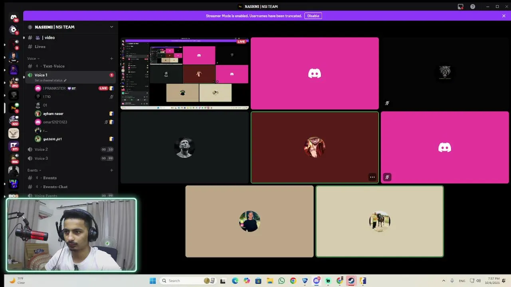Open the taskbar clock showing 7:57 PM
The height and width of the screenshot is (287, 511).
[492, 281]
